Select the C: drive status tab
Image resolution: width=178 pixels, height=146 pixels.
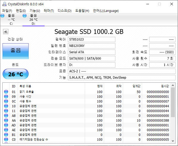pyautogui.click(x=11, y=19)
